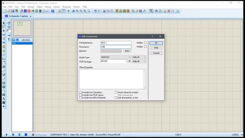The height and width of the screenshot is (138, 245).
Task: Open the Design menu
Action: (31, 7)
